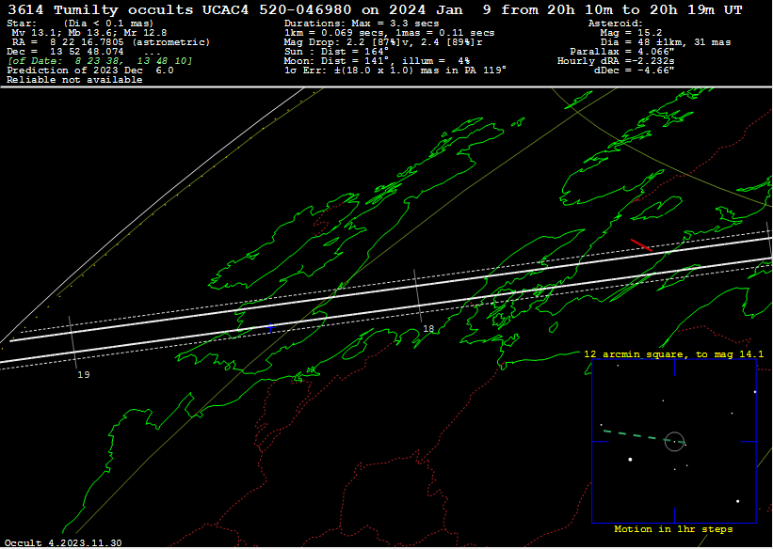Click the "12 arcmin square, to mag 14.1" label
773x549 pixels.
(673, 354)
